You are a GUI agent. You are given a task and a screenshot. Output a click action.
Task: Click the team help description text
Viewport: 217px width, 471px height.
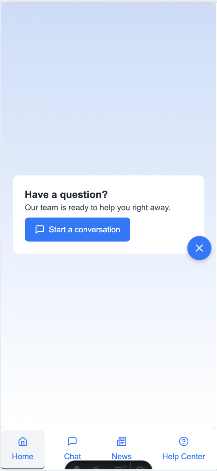coord(97,208)
